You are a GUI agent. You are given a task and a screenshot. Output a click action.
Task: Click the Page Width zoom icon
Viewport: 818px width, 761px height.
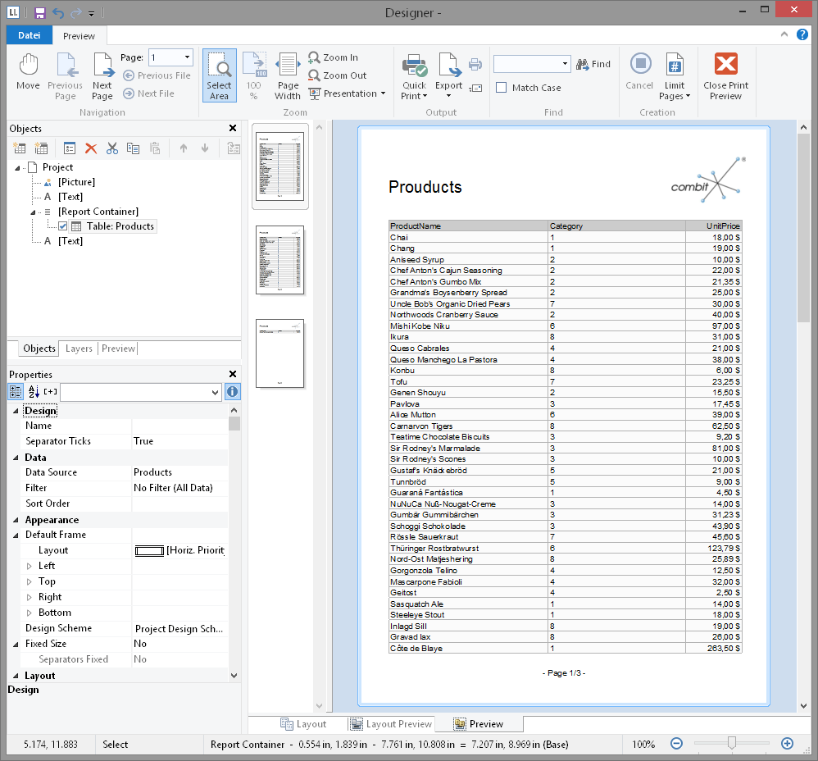tap(288, 66)
